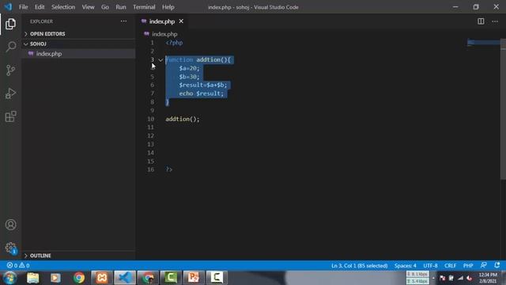506x285 pixels.
Task: Open the Edit menu
Action: click(40, 7)
